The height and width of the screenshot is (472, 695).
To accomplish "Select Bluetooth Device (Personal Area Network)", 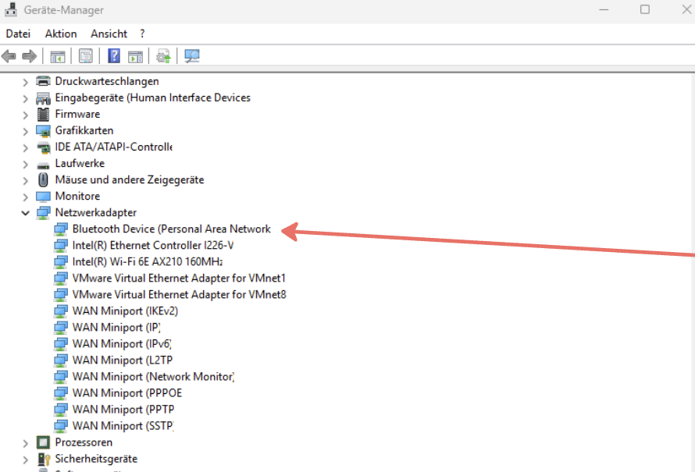I will point(172,229).
